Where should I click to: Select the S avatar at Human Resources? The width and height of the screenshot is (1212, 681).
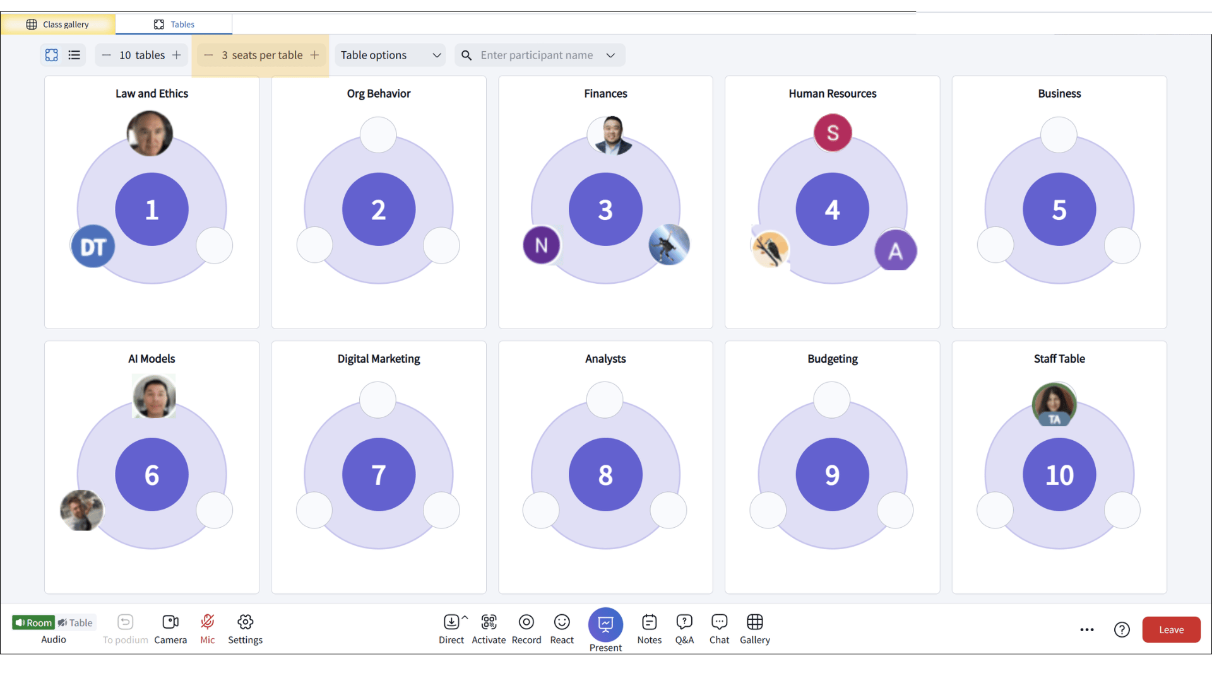[833, 132]
